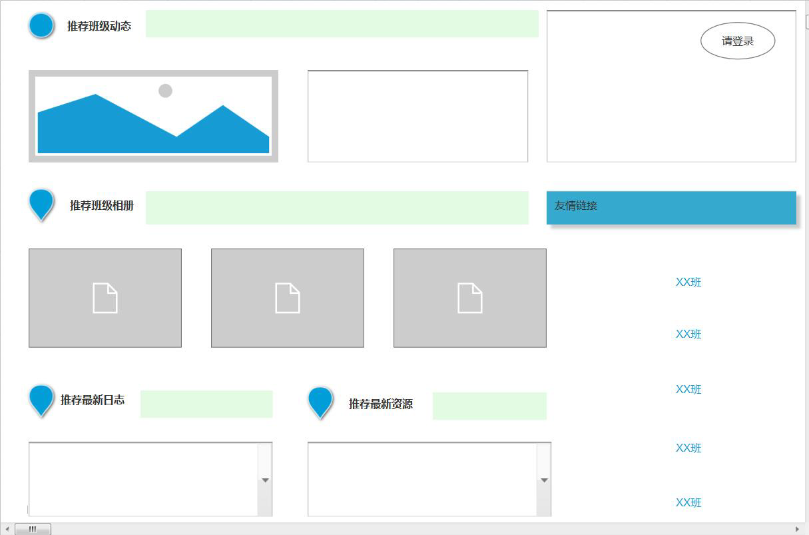This screenshot has width=809, height=535.
Task: Click the 推荐班级动态 heading text
Action: (x=99, y=26)
